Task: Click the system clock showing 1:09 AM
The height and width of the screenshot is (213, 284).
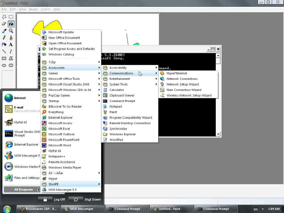Action: point(274,209)
